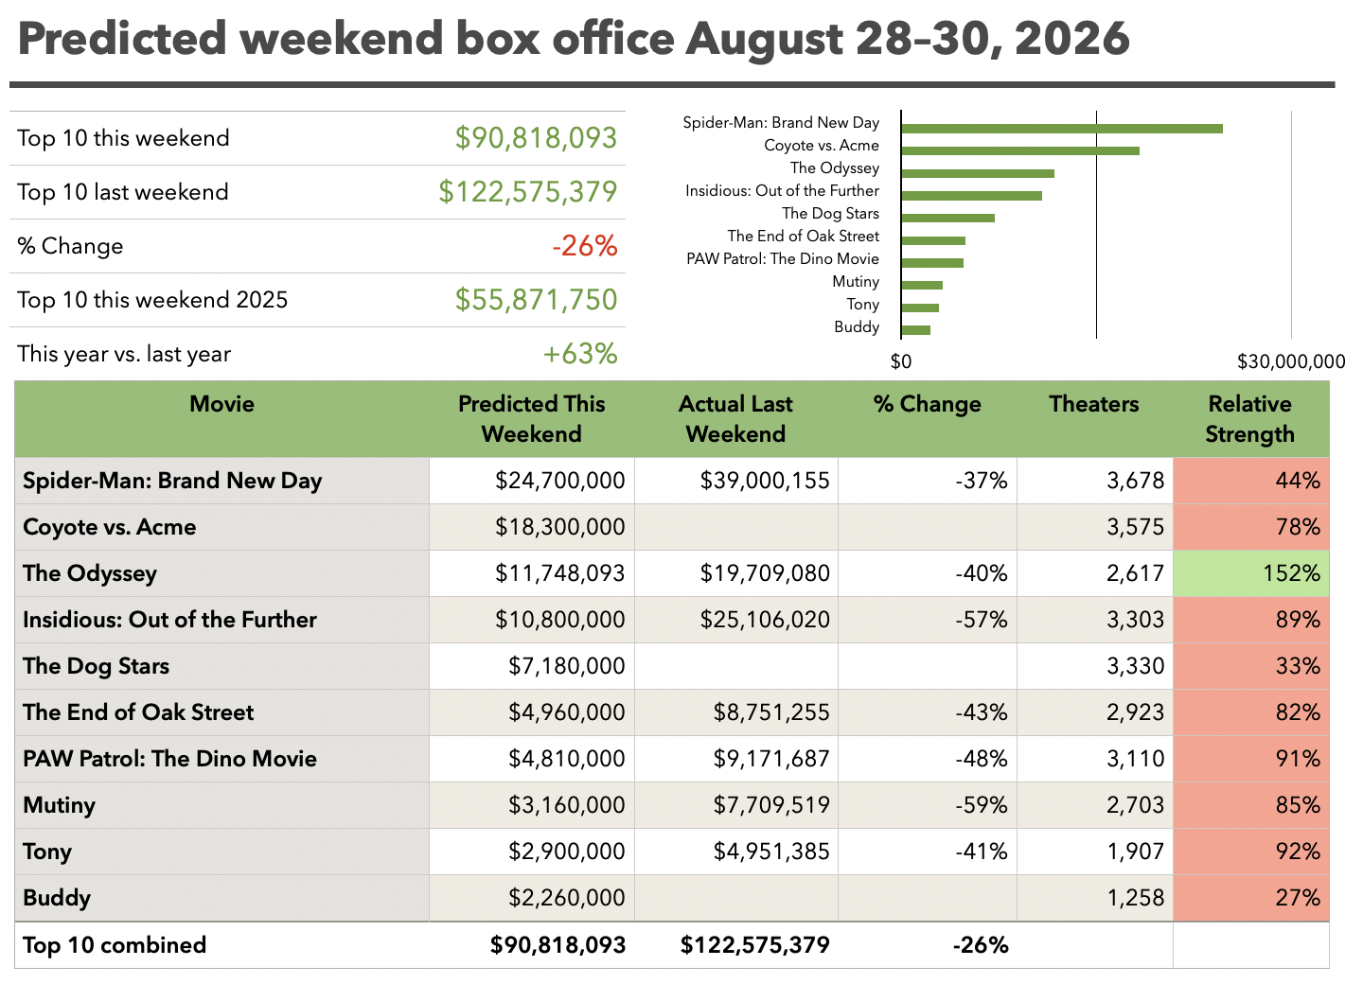Click the +63% year-over-year value
1363x984 pixels.
(580, 354)
